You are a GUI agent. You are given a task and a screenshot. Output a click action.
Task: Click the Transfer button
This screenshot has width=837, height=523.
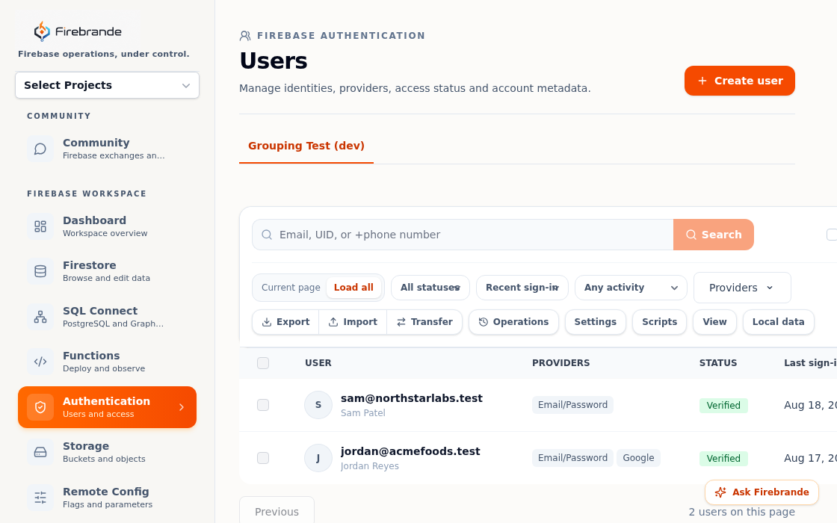(x=424, y=322)
